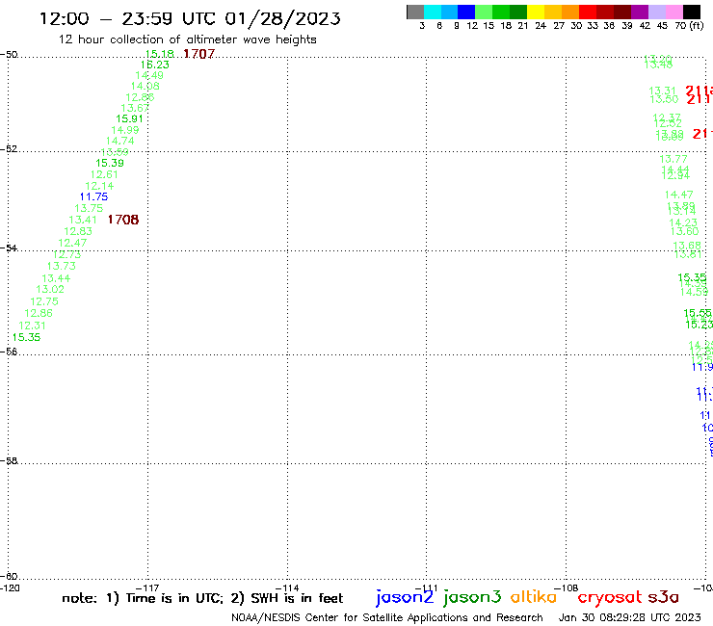Click the 13.44 wave height value
This screenshot has height=626, width=713.
click(x=57, y=278)
